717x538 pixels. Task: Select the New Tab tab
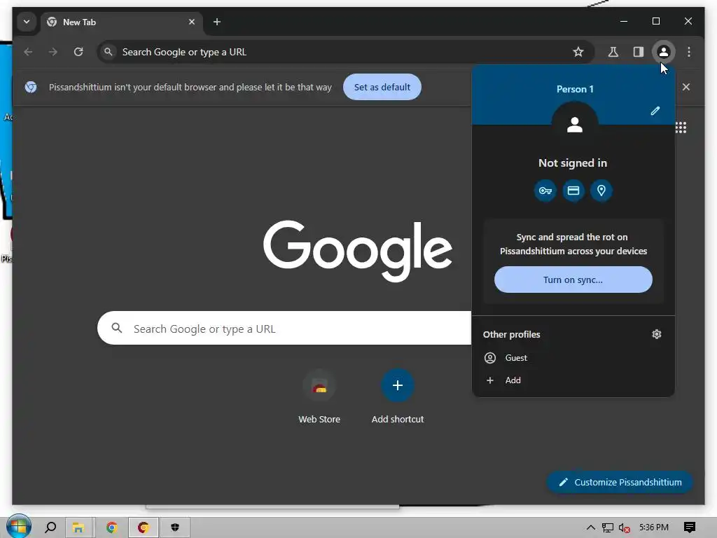[122, 22]
